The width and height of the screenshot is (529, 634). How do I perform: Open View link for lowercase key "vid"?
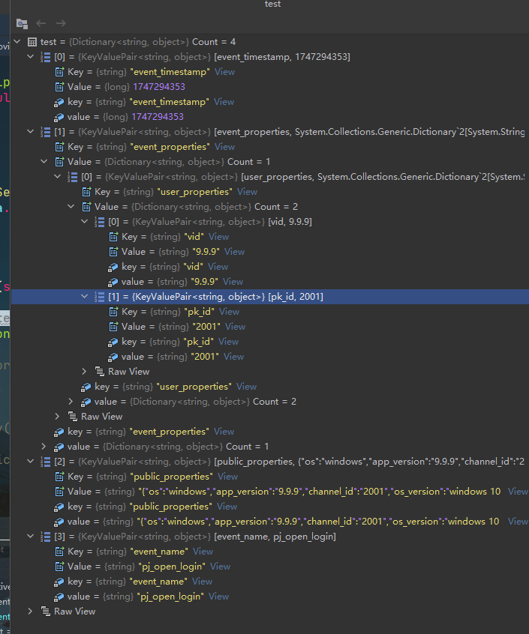coord(218,267)
